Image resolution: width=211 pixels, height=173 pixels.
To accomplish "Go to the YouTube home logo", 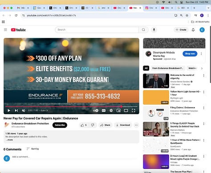I will tap(18, 30).
